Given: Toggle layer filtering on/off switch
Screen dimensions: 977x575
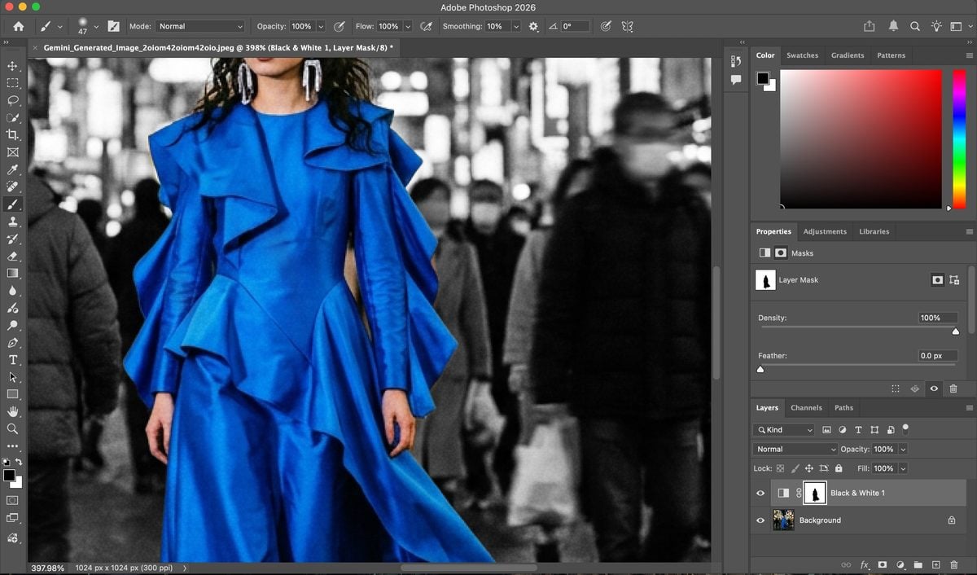Looking at the screenshot, I should click(x=905, y=428).
